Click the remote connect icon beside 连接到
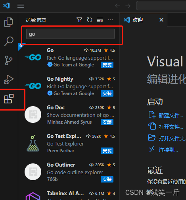Image resolution: width=186 pixels, height=200 pixels. click(152, 149)
